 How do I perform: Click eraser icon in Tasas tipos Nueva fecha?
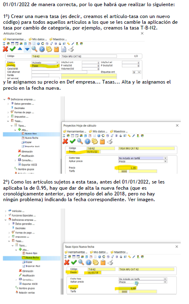[110, 263]
